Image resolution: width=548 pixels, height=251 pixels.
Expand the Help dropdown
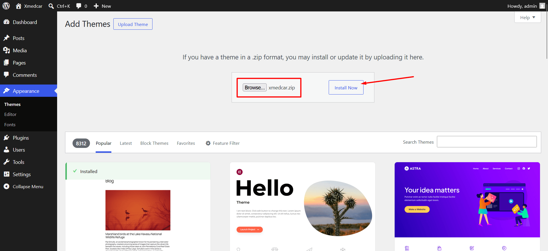[x=528, y=17]
